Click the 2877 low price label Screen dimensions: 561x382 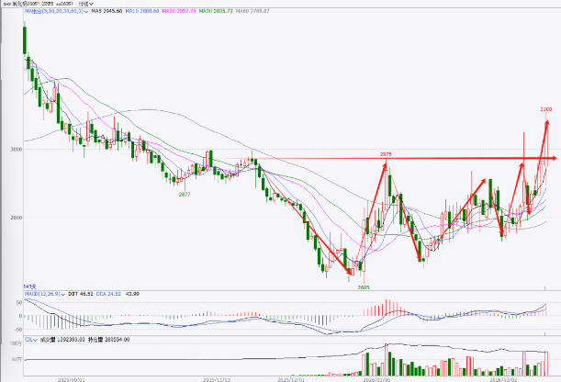[x=184, y=194]
